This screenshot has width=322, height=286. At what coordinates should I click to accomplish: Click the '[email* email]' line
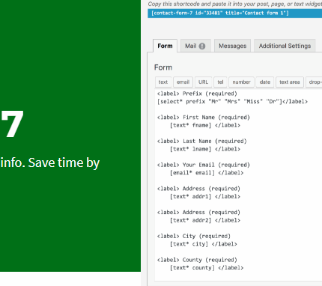207,173
